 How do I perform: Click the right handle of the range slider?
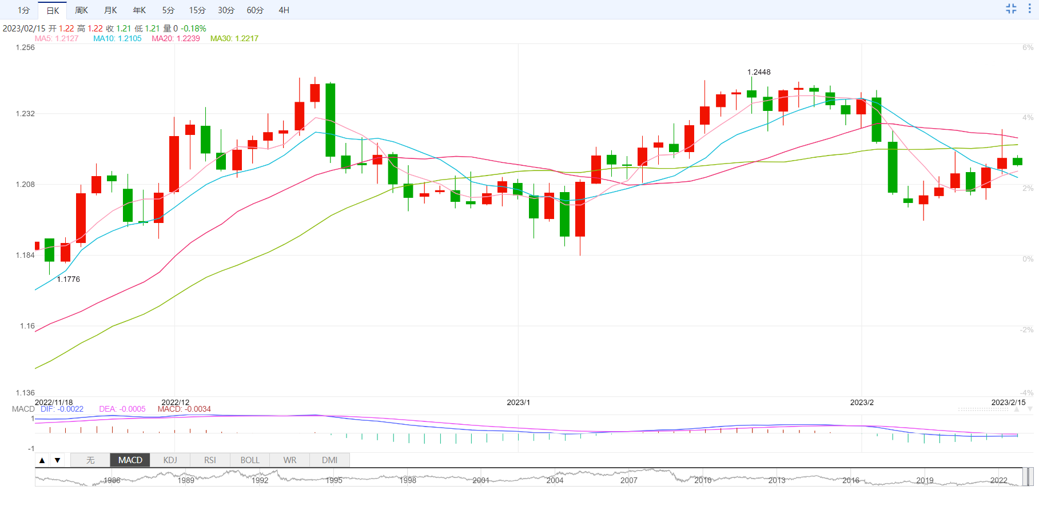[x=1030, y=477]
